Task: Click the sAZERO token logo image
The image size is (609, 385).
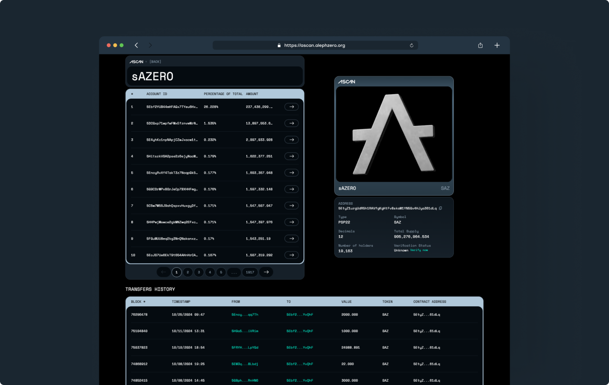Action: click(x=394, y=134)
